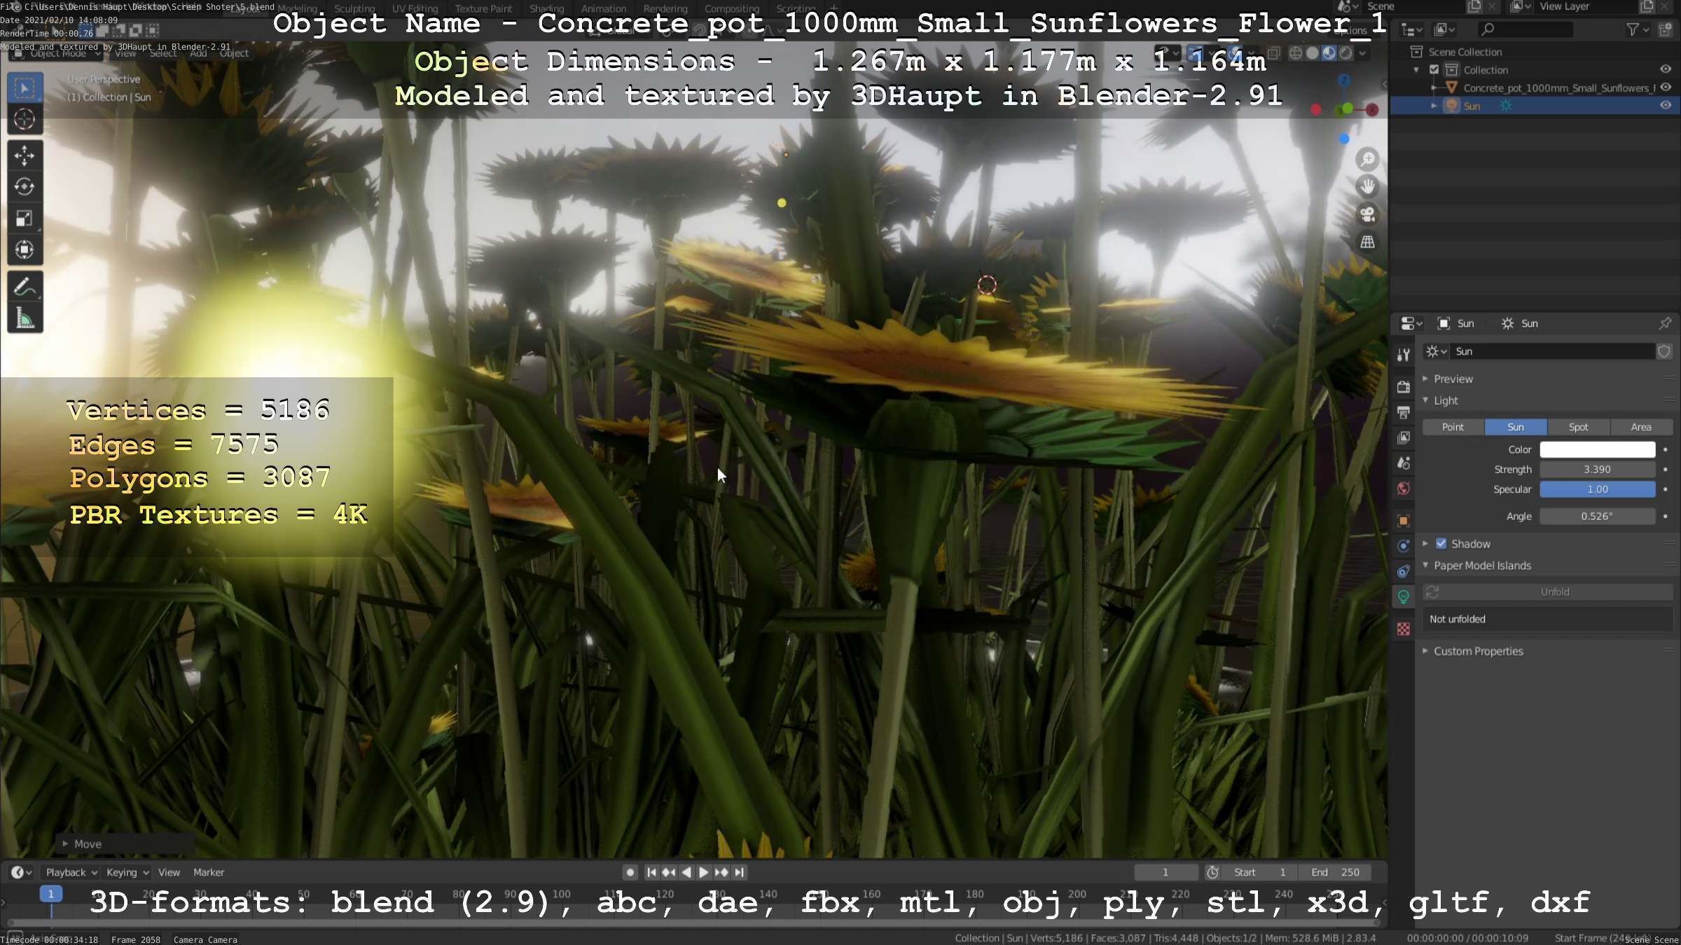The width and height of the screenshot is (1681, 945).
Task: Click the Specular value slider
Action: (x=1598, y=489)
